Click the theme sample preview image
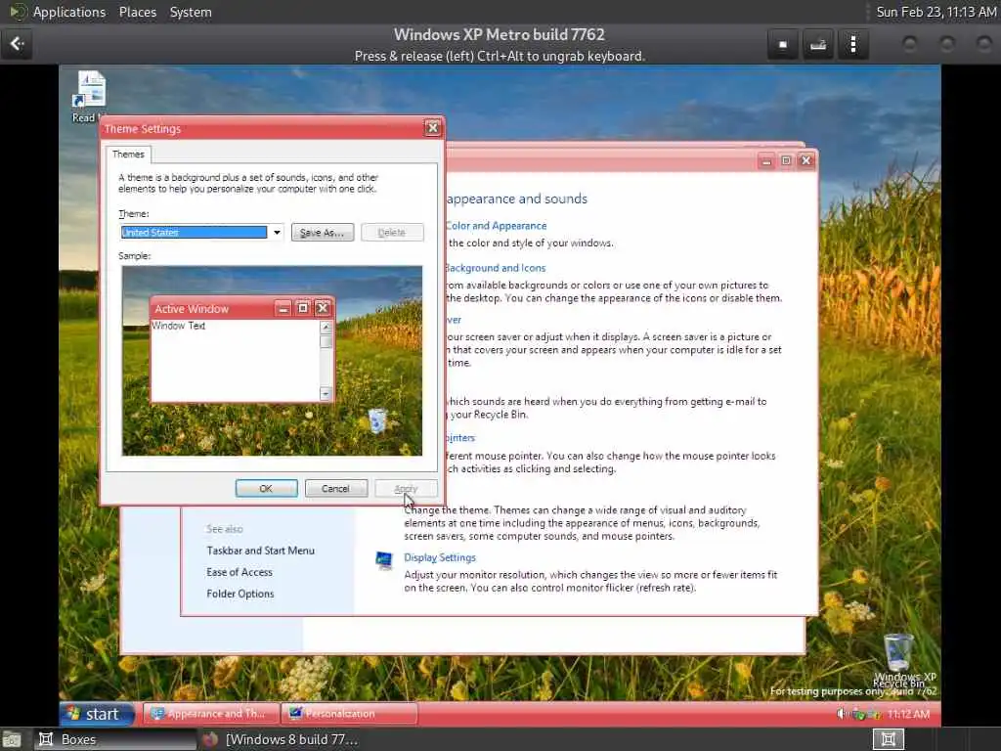The width and height of the screenshot is (1001, 751). point(272,361)
